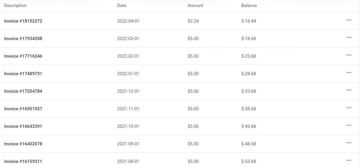360x167 pixels.
Task: Open options menu for Invoice #16402578
Action: [x=349, y=143]
